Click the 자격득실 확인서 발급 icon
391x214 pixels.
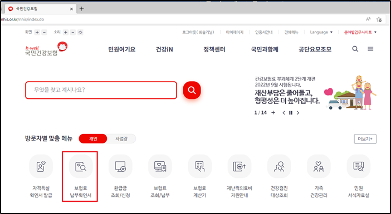click(41, 166)
